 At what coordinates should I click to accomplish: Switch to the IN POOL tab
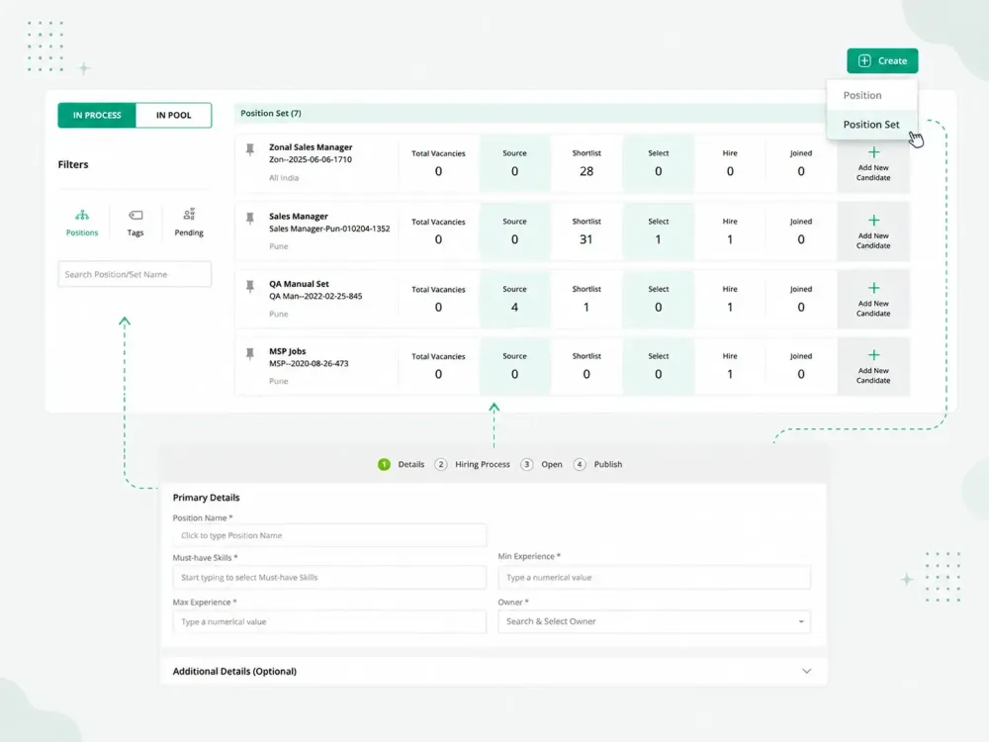(x=173, y=115)
